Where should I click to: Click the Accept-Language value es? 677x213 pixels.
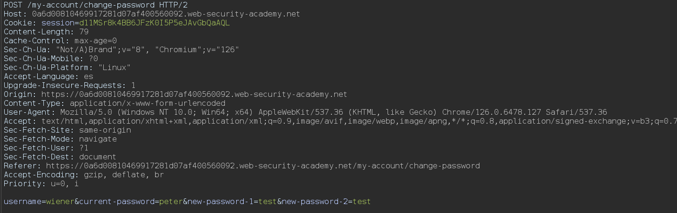89,76
